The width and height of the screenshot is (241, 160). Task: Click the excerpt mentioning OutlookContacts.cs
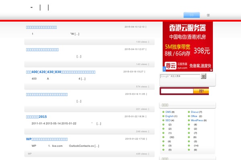65,146
